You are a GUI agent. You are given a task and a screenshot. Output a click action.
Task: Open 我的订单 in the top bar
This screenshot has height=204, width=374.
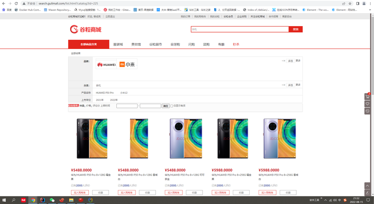(x=185, y=16)
